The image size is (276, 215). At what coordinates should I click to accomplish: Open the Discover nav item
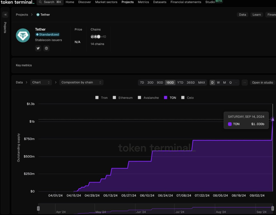pyautogui.click(x=85, y=2)
